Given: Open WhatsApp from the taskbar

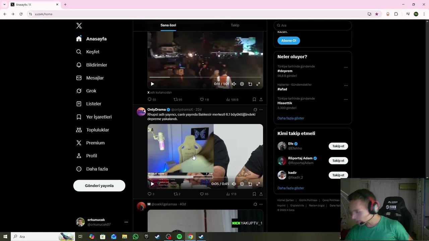Looking at the screenshot, I should 135,237.
